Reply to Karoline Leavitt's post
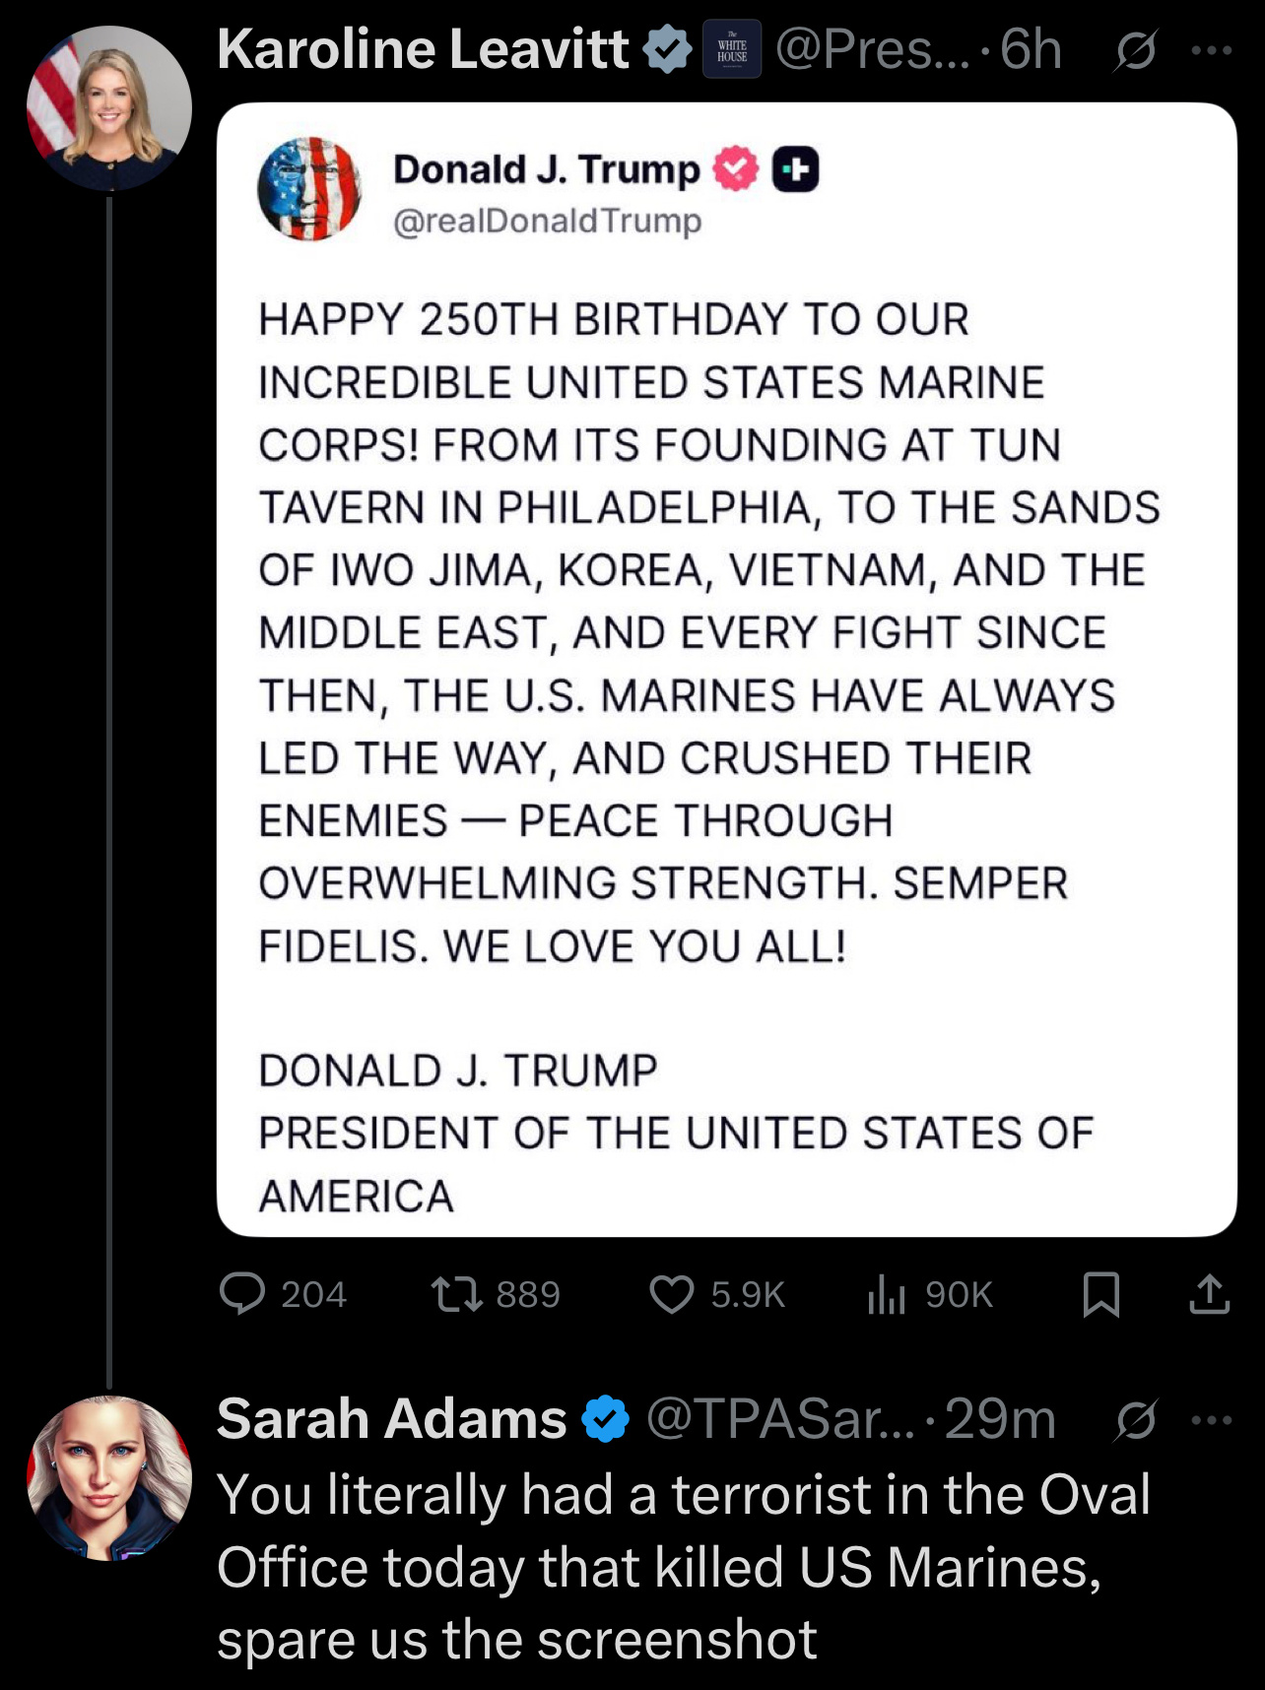 [x=242, y=1293]
